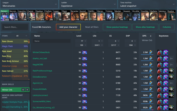This screenshot has height=111, width=177.
Task: Filter by Greater Multiple Projectiles support
Action: pos(14,102)
